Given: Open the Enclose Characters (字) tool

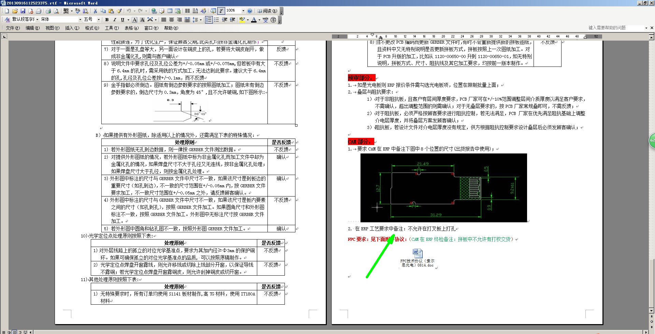Looking at the screenshot, I should (273, 20).
